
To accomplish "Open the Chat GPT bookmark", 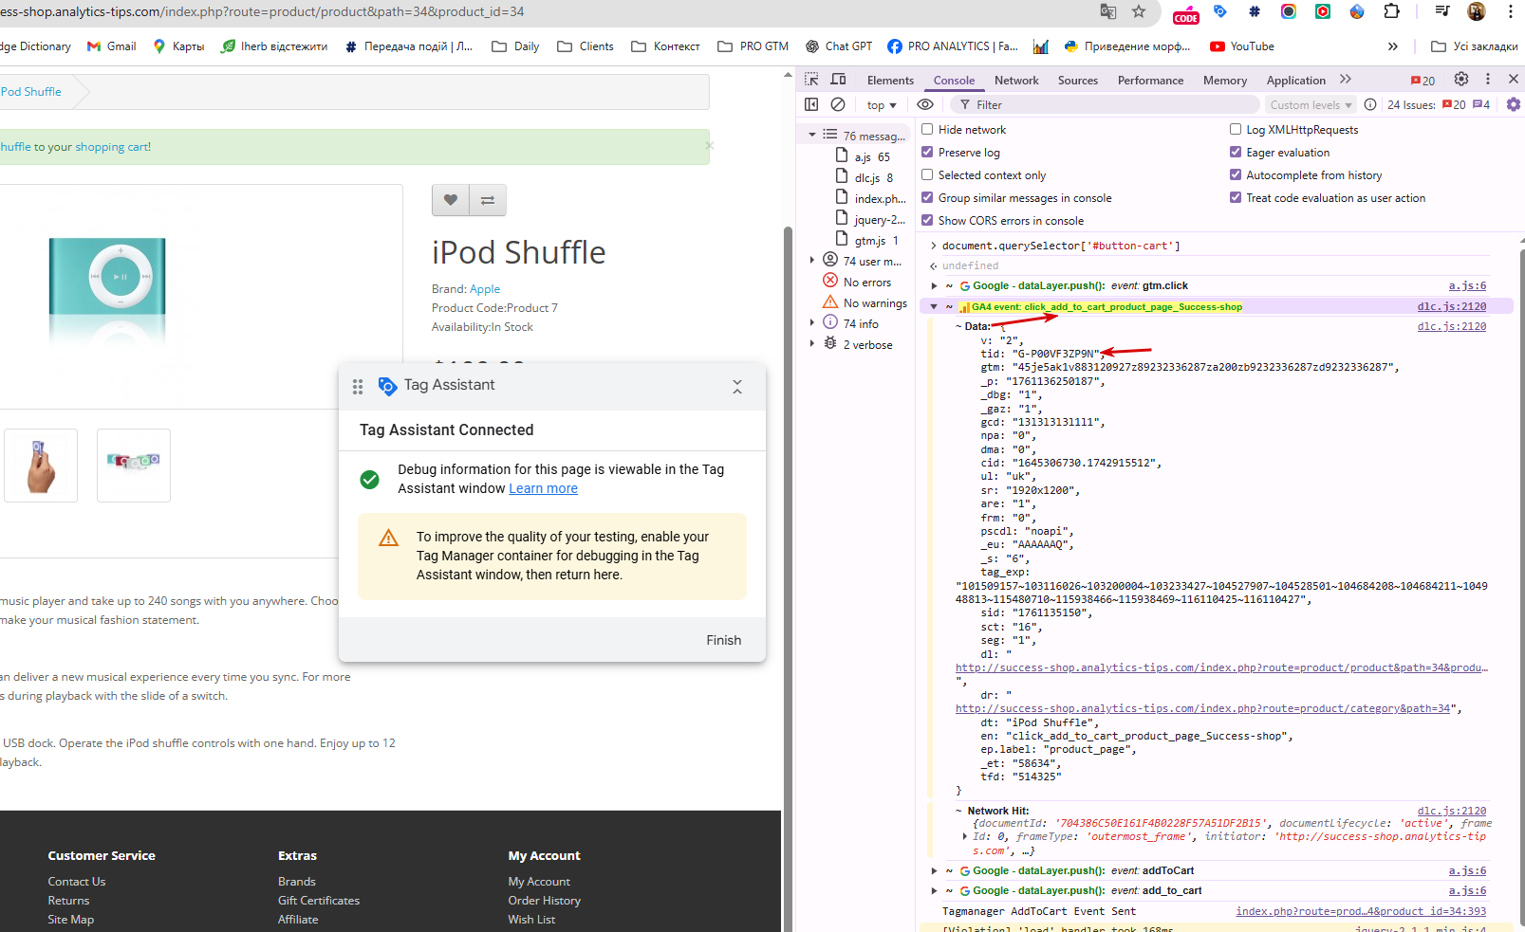I will (839, 46).
